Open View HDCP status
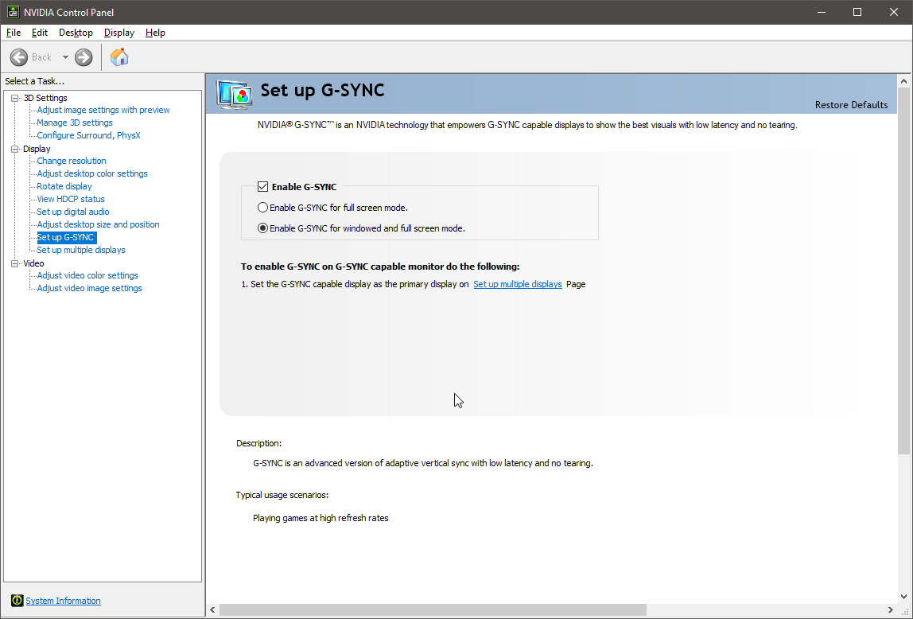The width and height of the screenshot is (913, 619). [x=71, y=199]
